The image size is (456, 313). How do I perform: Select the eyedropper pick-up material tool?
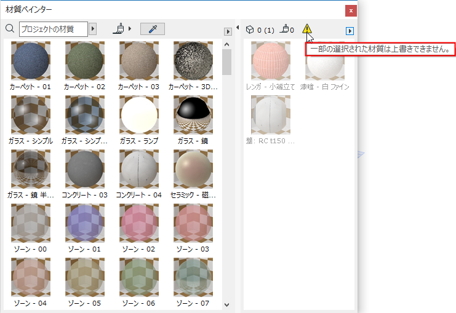point(152,29)
